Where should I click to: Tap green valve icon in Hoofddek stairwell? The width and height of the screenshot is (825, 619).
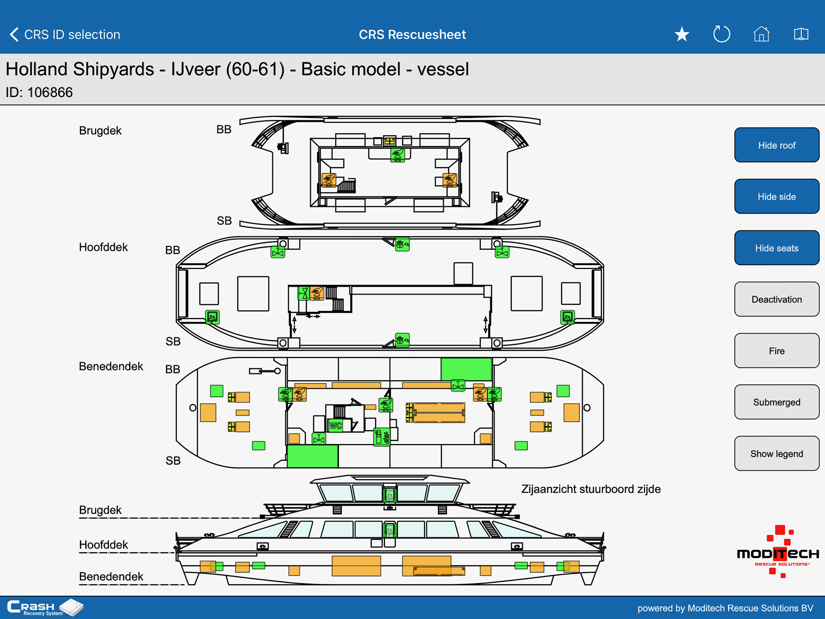(304, 294)
